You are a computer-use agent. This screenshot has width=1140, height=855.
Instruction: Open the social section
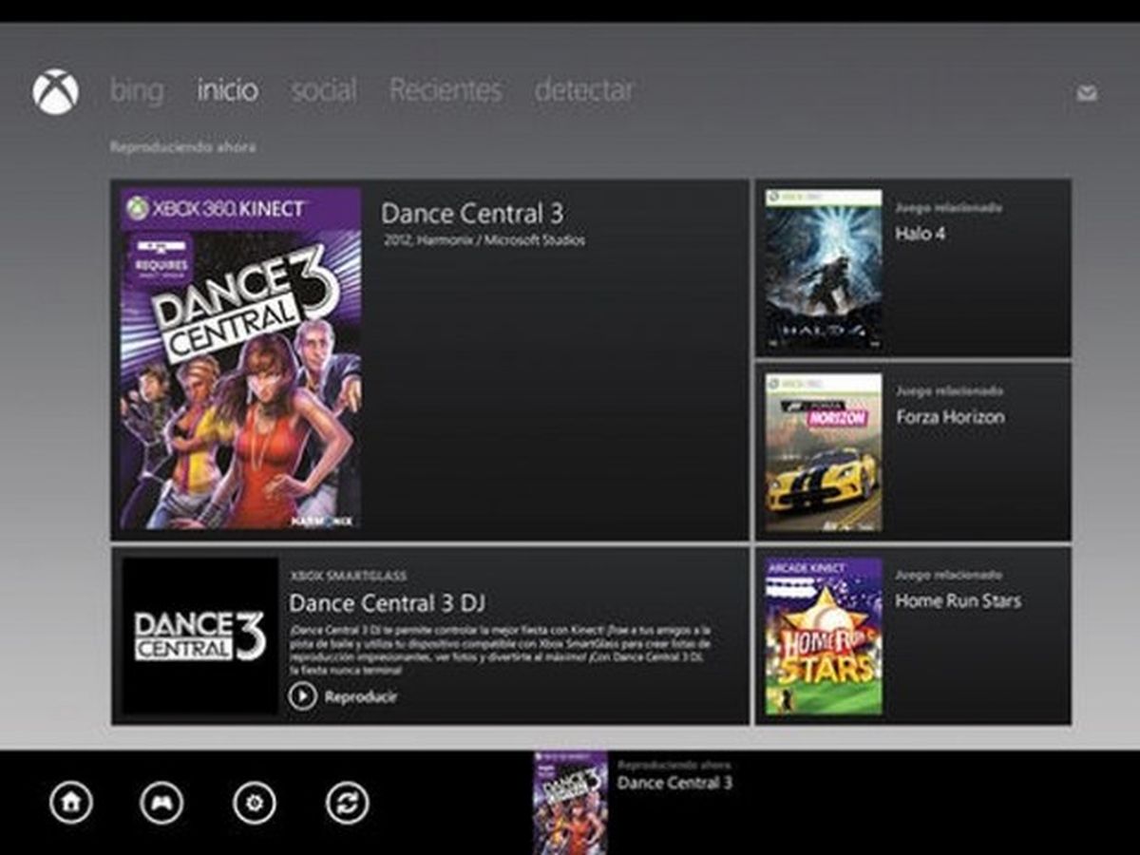[x=325, y=91]
